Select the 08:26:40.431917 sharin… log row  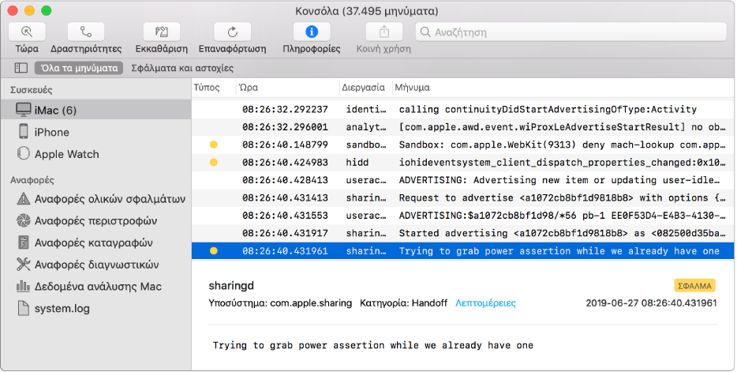462,233
